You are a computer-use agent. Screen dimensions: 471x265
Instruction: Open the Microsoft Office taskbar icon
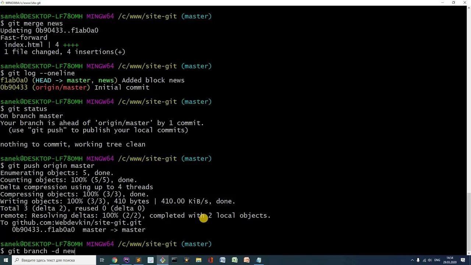click(x=210, y=260)
